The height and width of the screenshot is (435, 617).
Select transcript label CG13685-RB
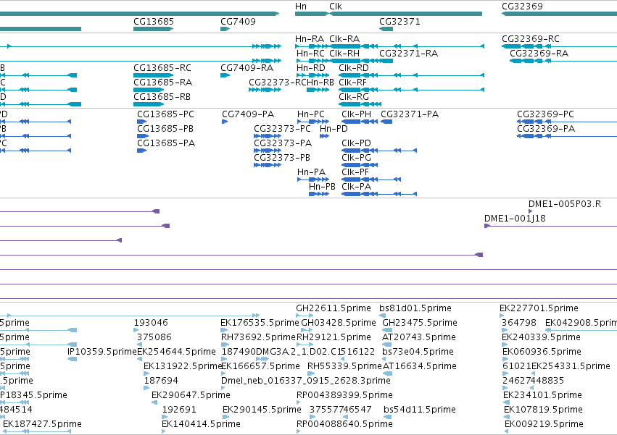(162, 97)
